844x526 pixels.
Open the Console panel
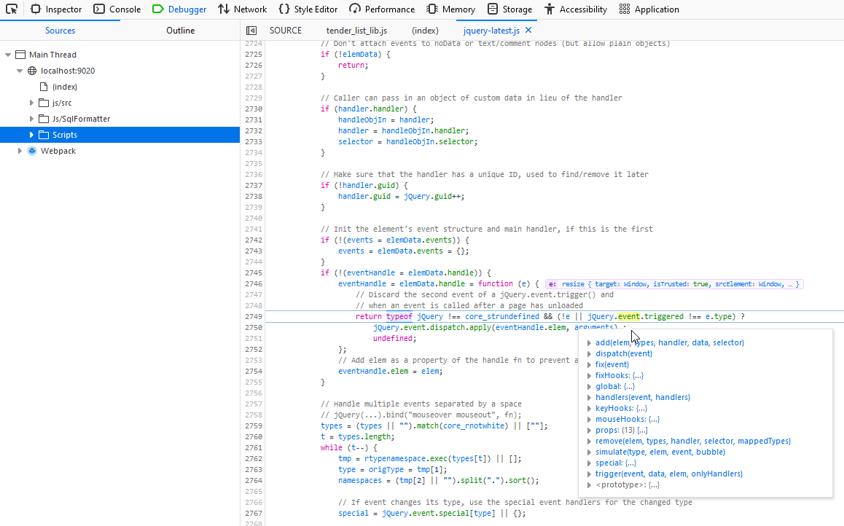pos(117,9)
